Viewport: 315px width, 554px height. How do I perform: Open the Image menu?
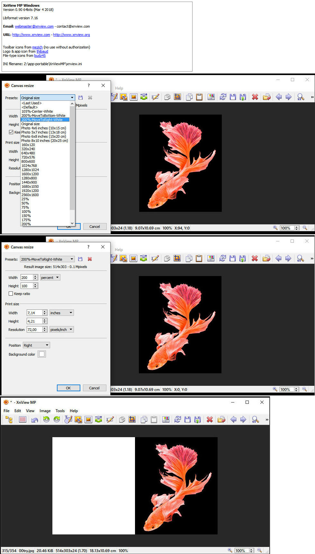(x=45, y=411)
